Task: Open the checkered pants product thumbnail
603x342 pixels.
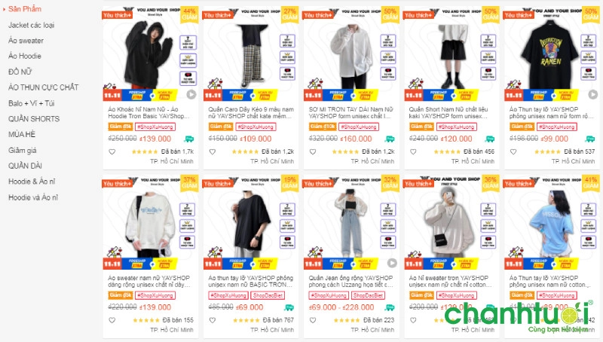Action: (251, 53)
